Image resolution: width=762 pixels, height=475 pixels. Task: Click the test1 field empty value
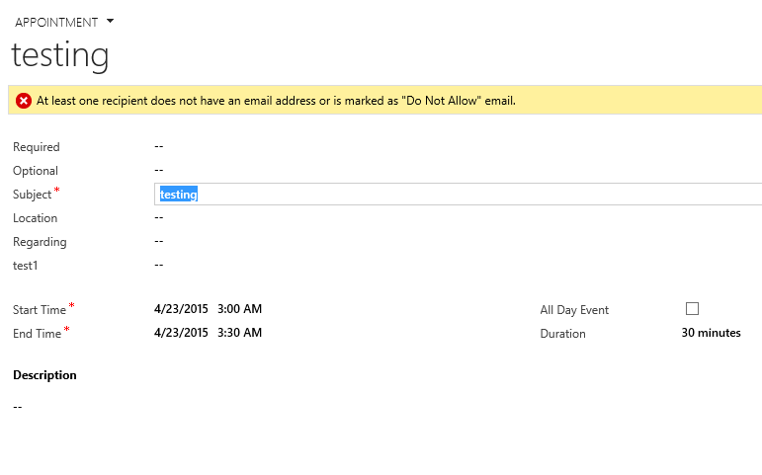(x=159, y=266)
